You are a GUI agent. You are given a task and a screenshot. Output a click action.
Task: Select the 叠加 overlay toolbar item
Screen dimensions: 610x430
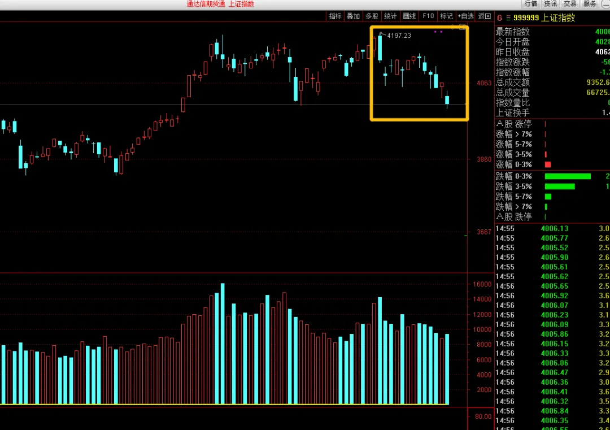(x=353, y=16)
